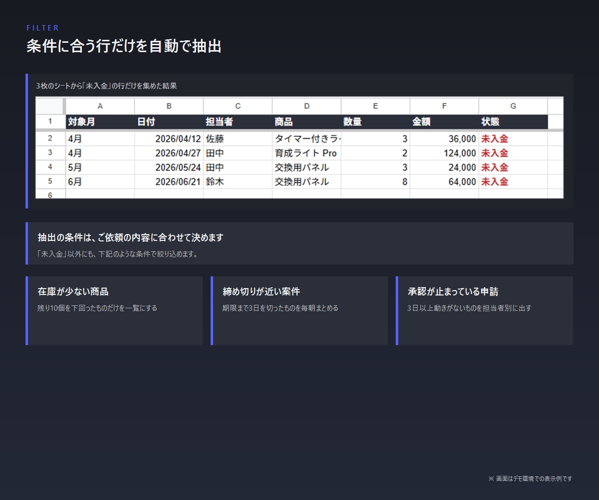Click the 状態 header cell
The height and width of the screenshot is (500, 599).
pyautogui.click(x=513, y=121)
